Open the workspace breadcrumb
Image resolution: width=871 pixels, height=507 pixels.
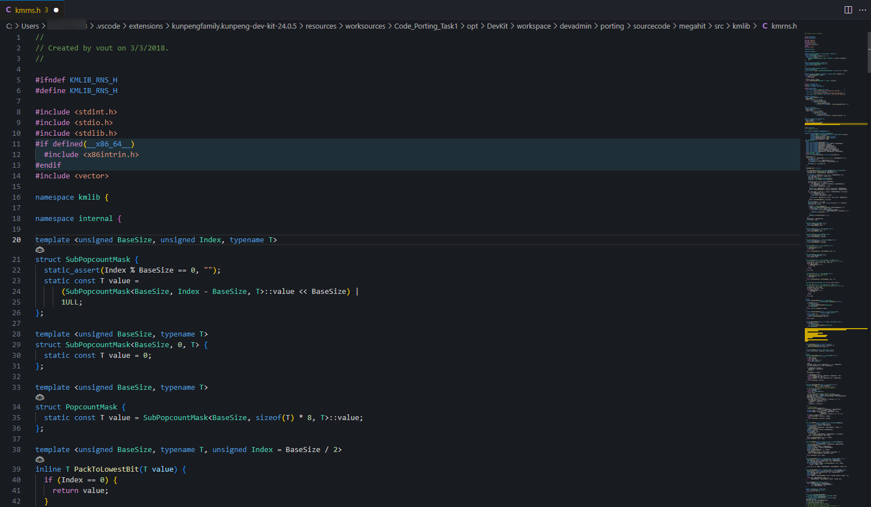pyautogui.click(x=533, y=26)
